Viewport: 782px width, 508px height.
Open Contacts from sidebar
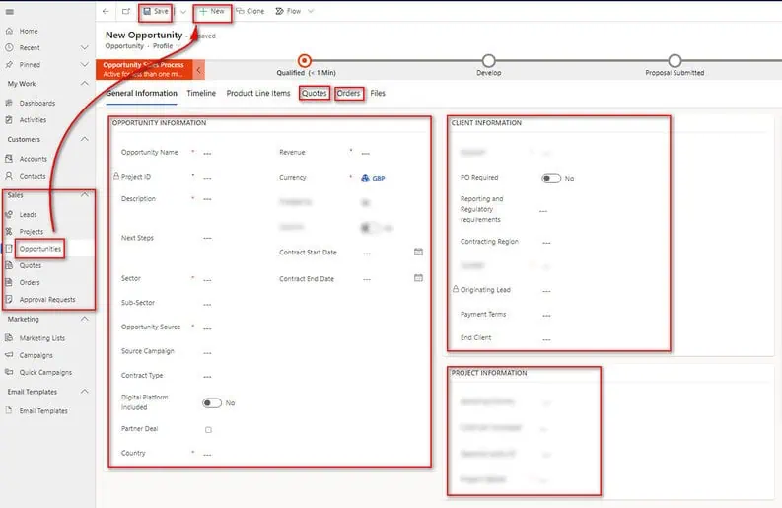pyautogui.click(x=33, y=177)
